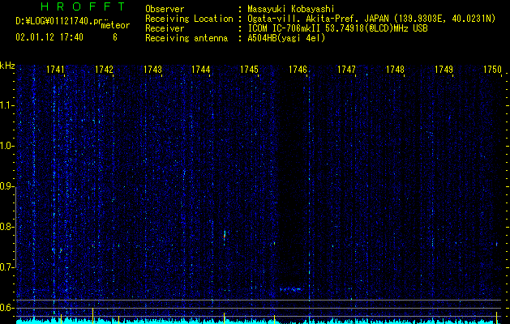
Task: Click the 0.7 kHz axis label
Action: click(7, 267)
